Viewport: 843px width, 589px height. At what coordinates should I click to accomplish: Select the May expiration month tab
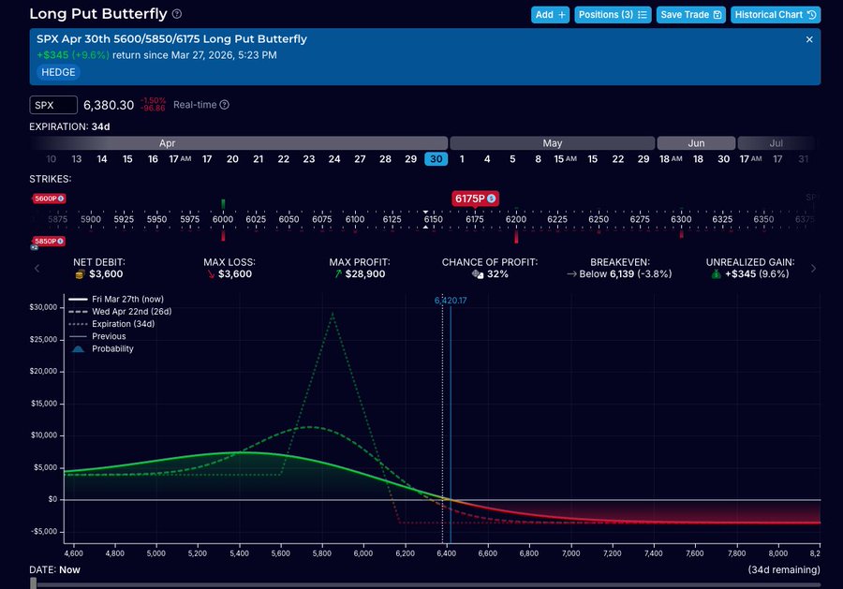[552, 143]
